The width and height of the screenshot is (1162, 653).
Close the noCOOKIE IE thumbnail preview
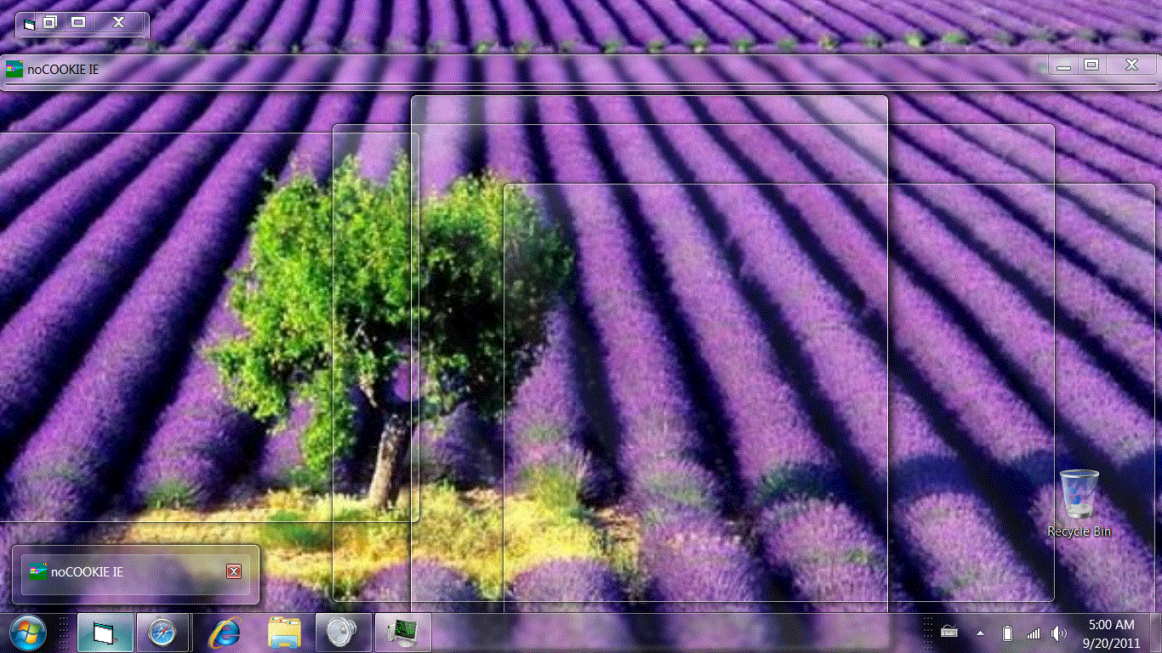(234, 571)
